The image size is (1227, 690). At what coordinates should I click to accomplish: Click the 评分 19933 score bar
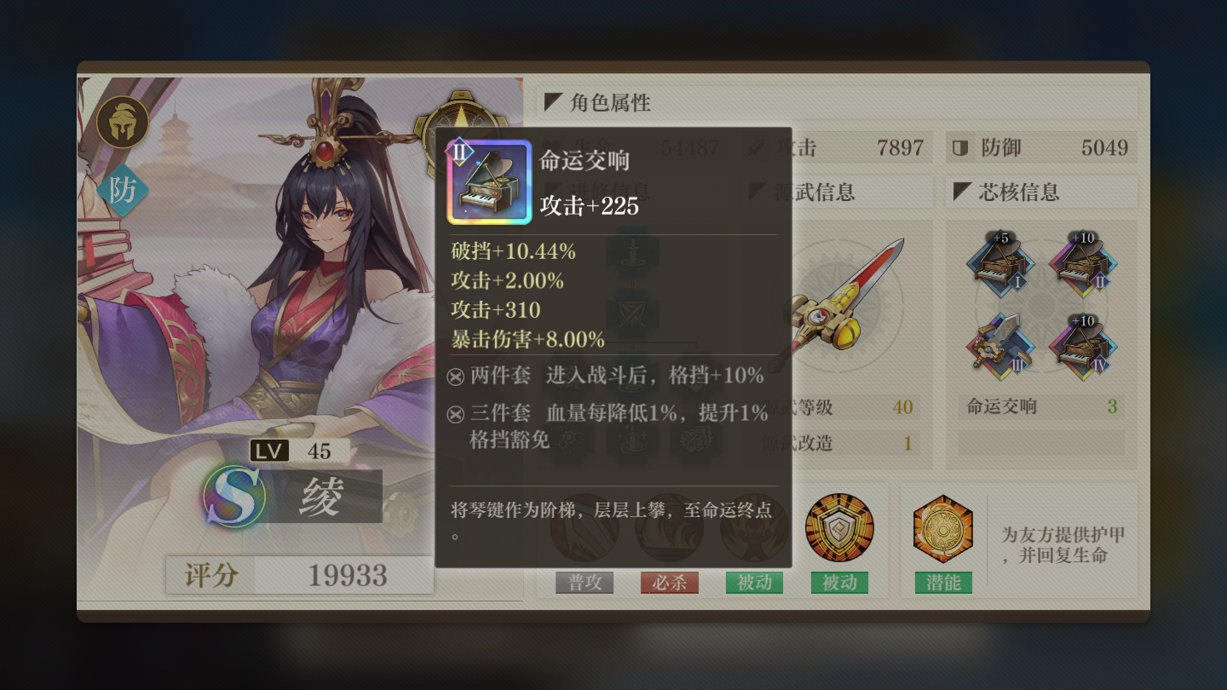[300, 576]
